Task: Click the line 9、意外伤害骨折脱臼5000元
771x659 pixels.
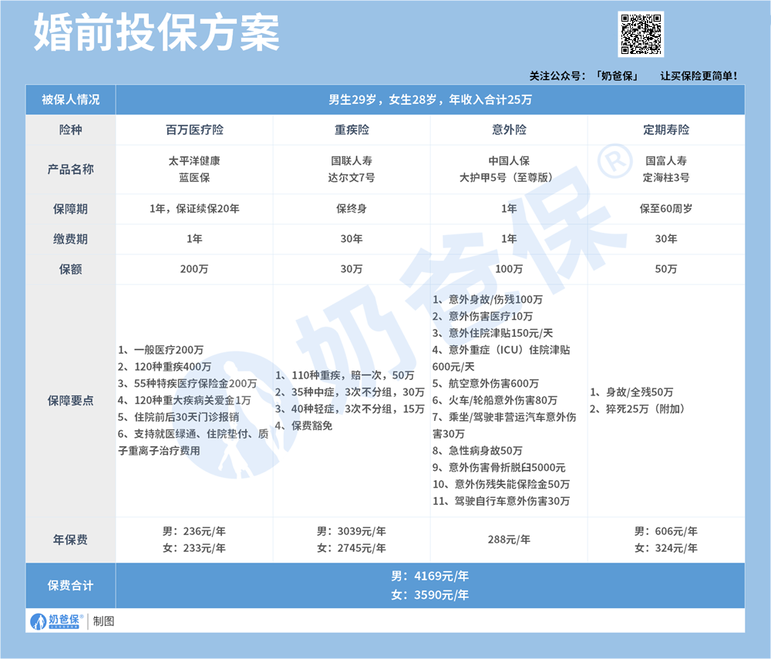Action: (499, 467)
